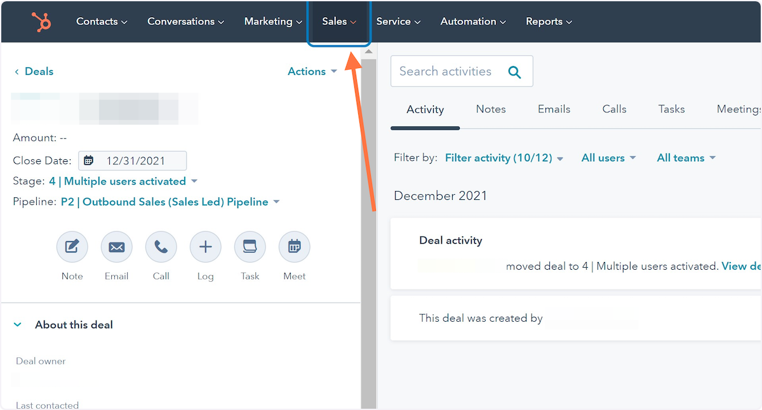Change the deal Stage dropdown
Screen dimensions: 762x410
click(x=123, y=182)
